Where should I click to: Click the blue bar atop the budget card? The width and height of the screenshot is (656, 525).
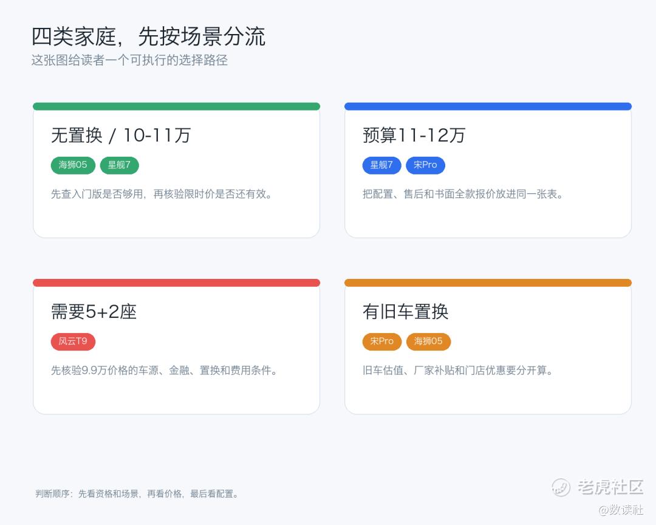pos(488,106)
